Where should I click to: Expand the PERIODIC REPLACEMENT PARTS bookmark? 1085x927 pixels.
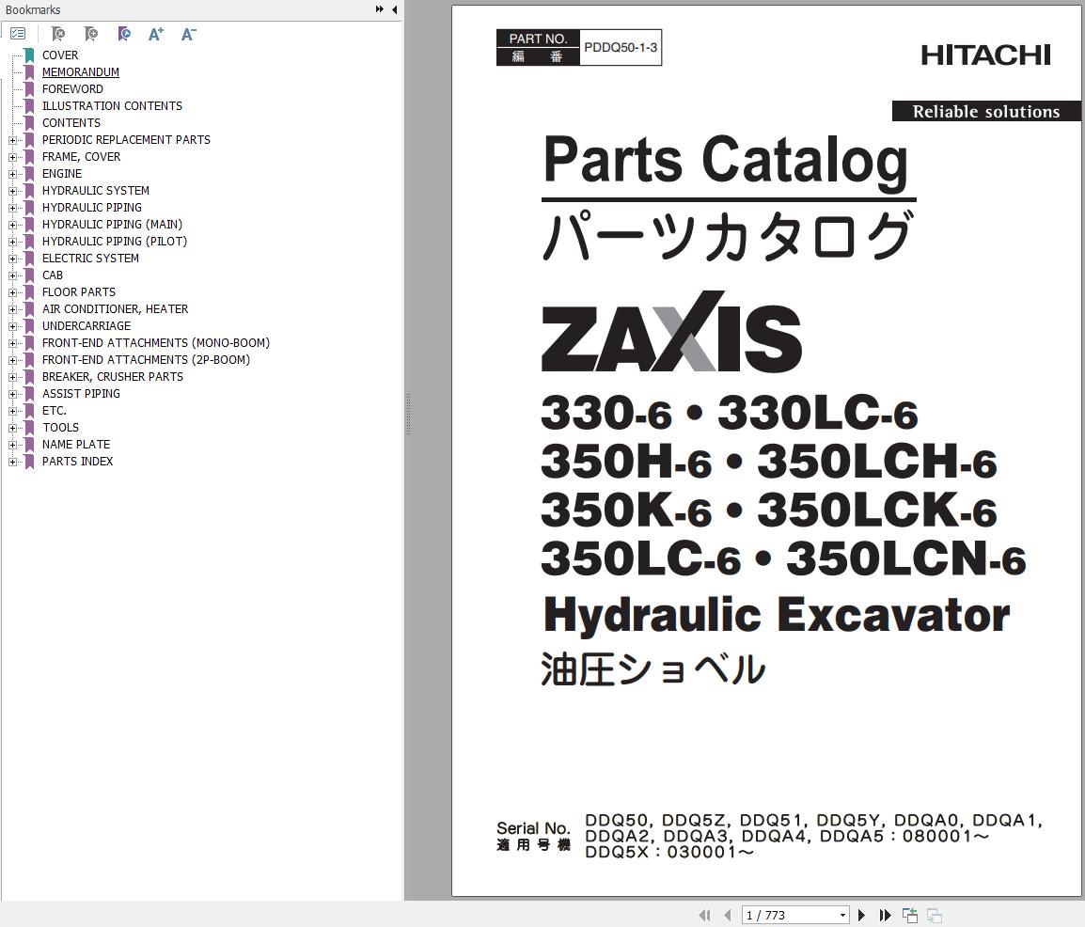12,140
